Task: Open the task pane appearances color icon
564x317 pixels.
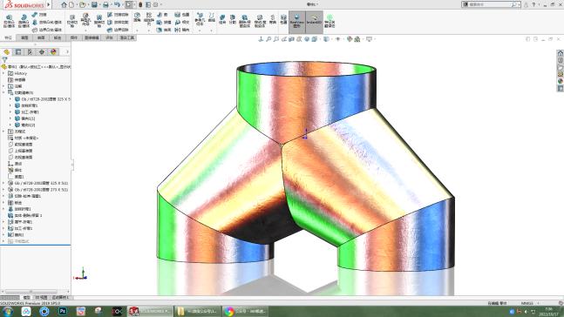Action: [x=560, y=81]
